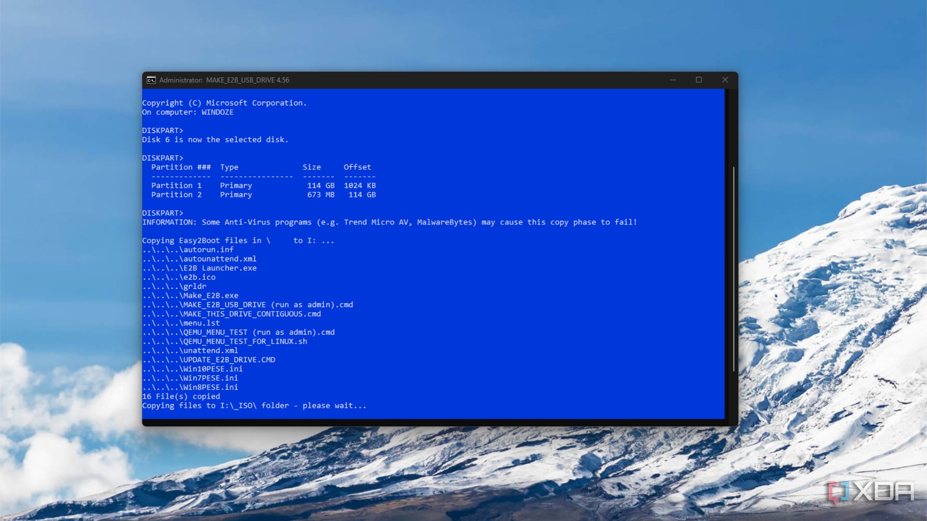Close the MAKE_E2B_USB_DRIVE console window
This screenshot has height=521, width=927.
tap(725, 80)
